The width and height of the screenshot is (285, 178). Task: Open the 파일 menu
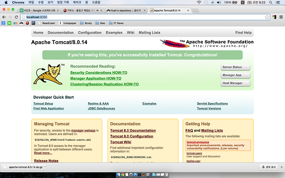[31, 2]
